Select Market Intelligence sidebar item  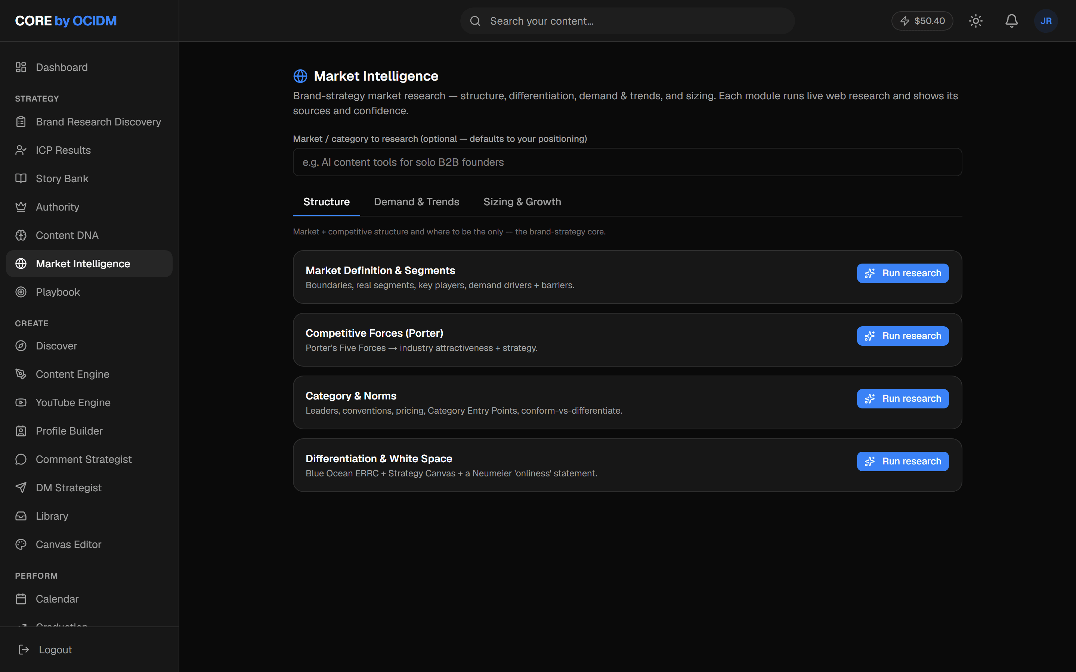[x=89, y=264]
